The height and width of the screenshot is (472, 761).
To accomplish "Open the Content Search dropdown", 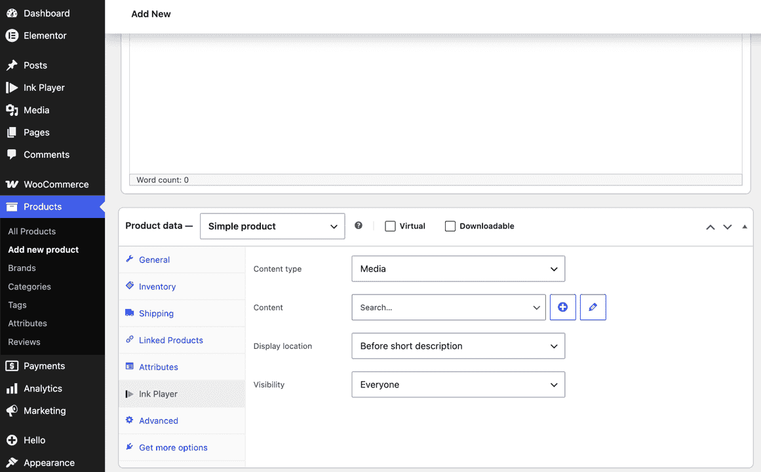I will 448,307.
